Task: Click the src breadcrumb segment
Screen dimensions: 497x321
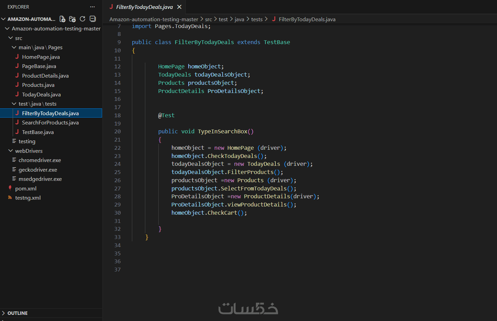Action: (208, 19)
